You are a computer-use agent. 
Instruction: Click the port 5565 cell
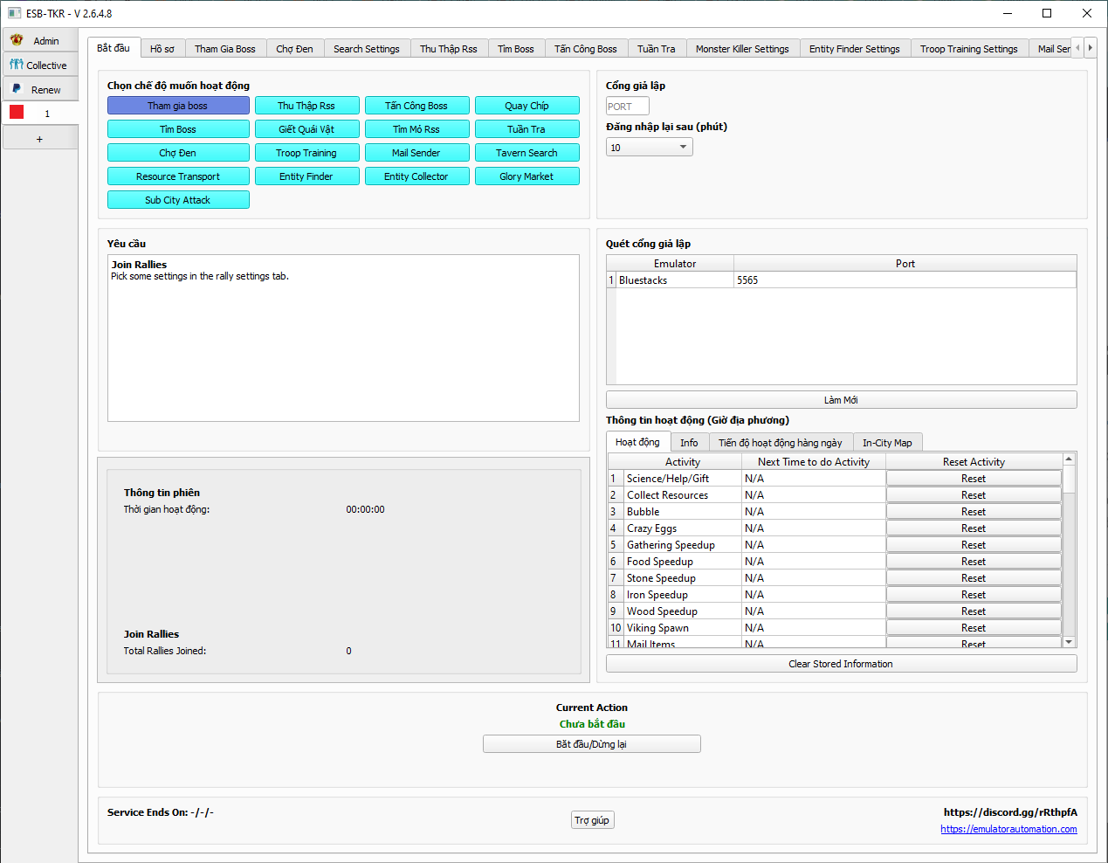(x=905, y=280)
